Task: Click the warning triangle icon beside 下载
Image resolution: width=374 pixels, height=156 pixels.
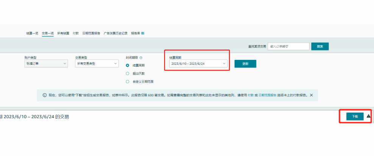Action: (x=369, y=116)
